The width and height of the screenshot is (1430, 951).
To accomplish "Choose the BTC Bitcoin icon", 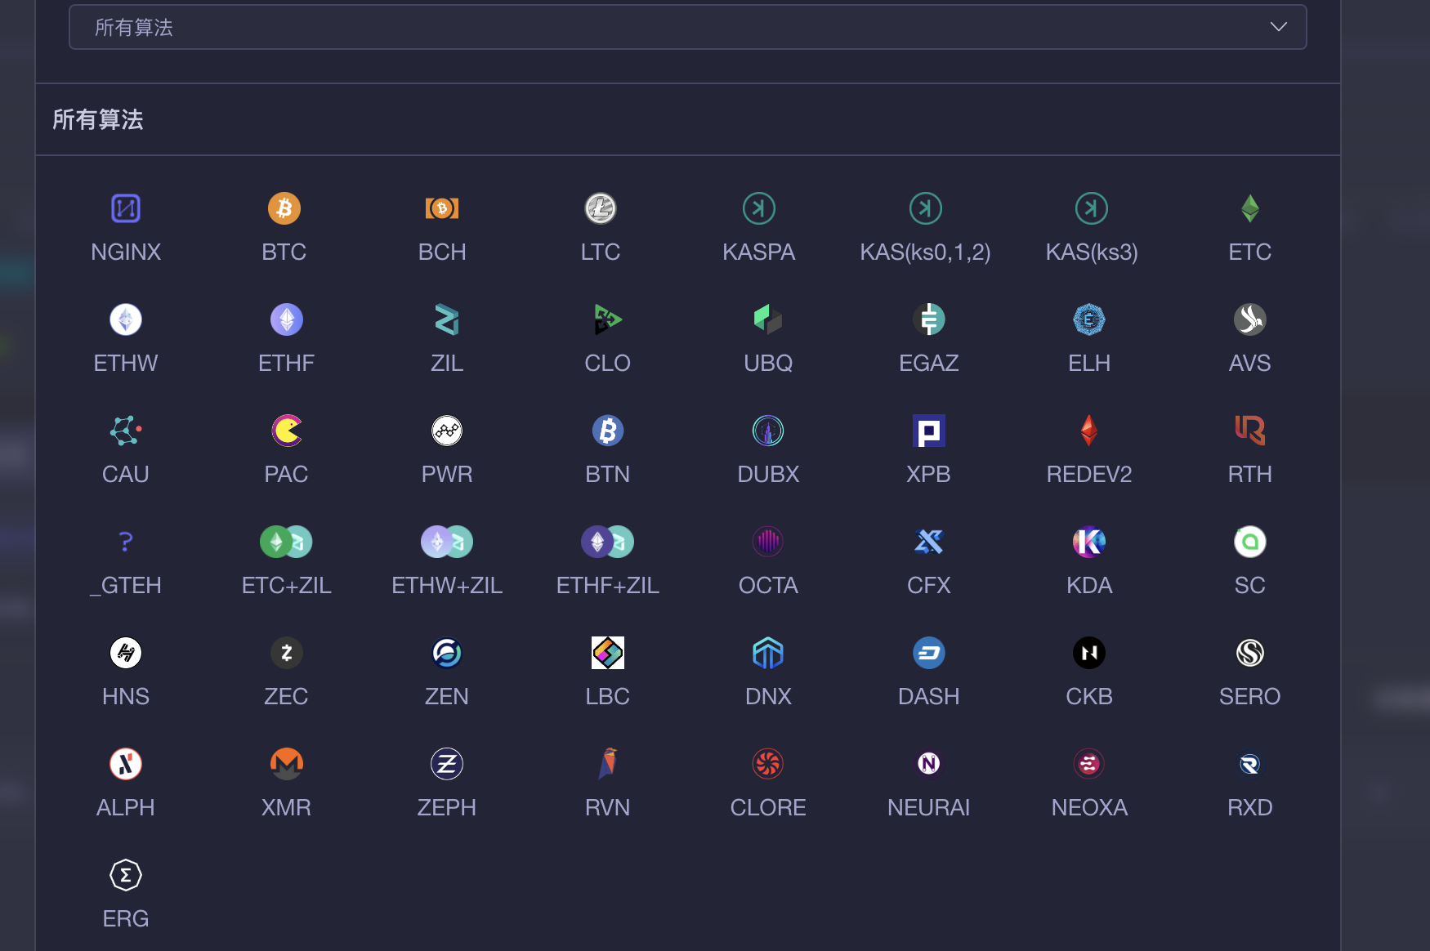I will [284, 208].
